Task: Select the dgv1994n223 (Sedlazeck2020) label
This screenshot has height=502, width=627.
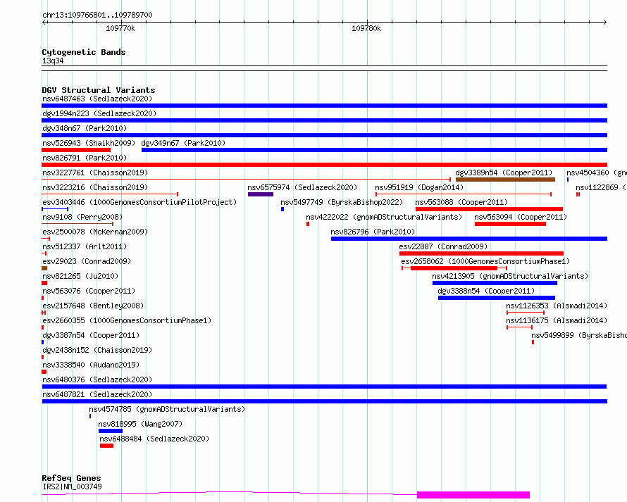Action: pyautogui.click(x=99, y=113)
